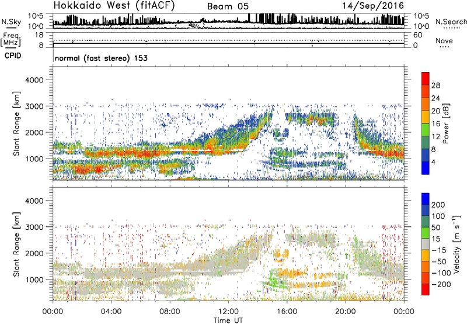Click the '1000' tick on the velocity panel
467x324 pixels.
click(34, 280)
